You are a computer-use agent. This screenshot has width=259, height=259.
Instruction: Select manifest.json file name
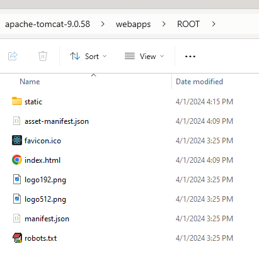(47, 219)
